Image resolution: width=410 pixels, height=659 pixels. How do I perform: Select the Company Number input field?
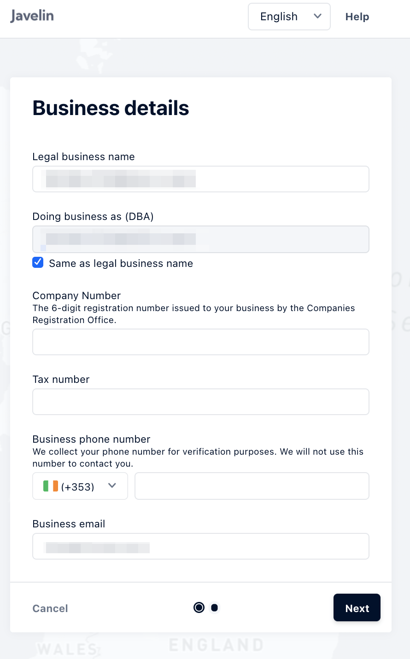click(x=201, y=342)
